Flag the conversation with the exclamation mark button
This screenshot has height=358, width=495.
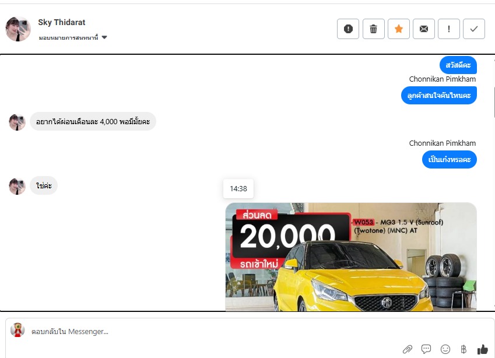tap(448, 29)
